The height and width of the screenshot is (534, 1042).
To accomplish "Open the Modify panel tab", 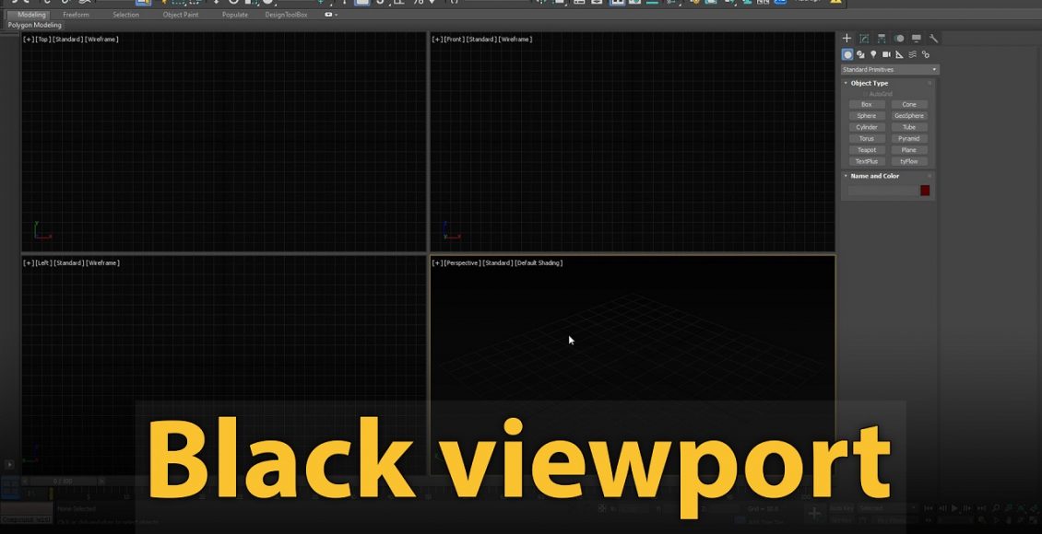I will (864, 39).
